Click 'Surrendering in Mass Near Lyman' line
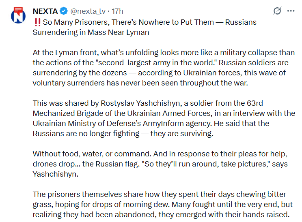The width and height of the screenshot is (302, 222). click(x=91, y=32)
